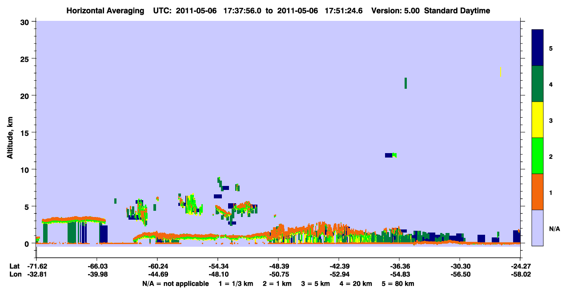Click the blue-green feature near 12 km altitude
The width and height of the screenshot is (578, 296).
pyautogui.click(x=390, y=155)
